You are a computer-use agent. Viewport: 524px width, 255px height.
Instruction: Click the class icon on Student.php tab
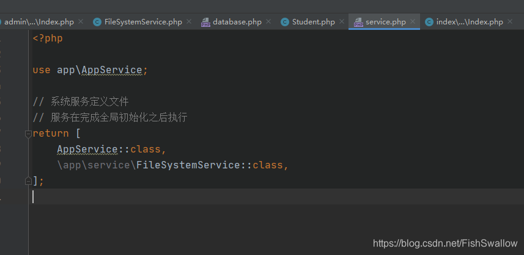click(x=285, y=23)
